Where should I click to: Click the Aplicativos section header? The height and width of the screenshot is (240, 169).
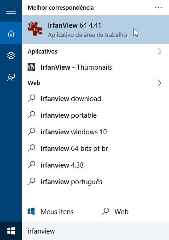click(42, 52)
